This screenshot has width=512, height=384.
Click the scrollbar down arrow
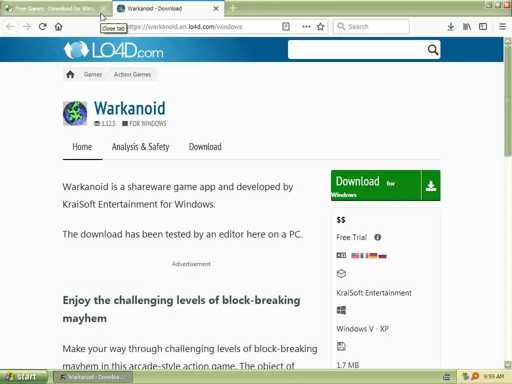click(508, 364)
